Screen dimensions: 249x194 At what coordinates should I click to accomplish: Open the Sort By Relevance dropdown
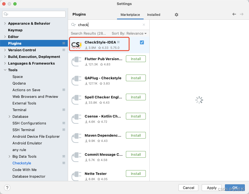129,33
